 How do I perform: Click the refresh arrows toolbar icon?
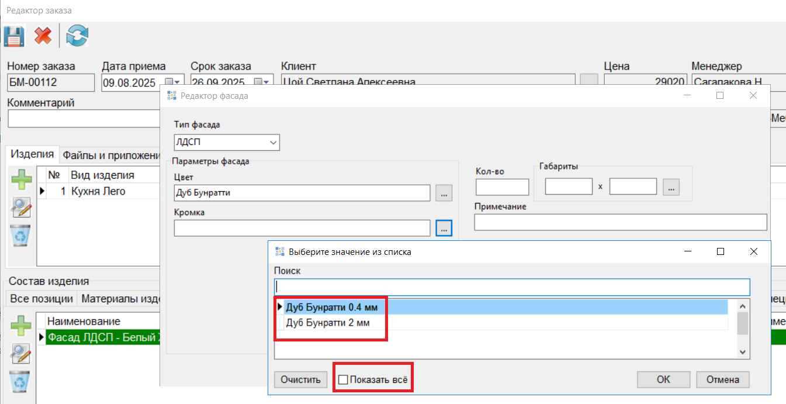[77, 36]
